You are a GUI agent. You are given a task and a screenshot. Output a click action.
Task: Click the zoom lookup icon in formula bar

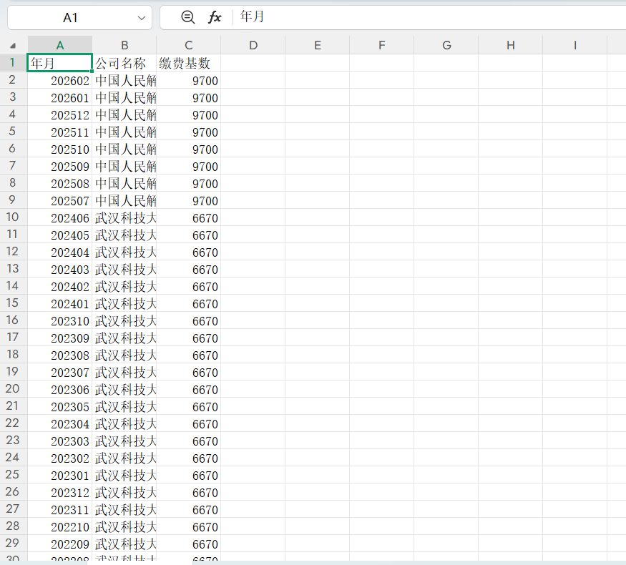coord(187,17)
